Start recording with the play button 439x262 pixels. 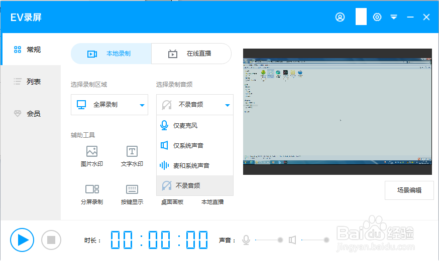(22, 240)
